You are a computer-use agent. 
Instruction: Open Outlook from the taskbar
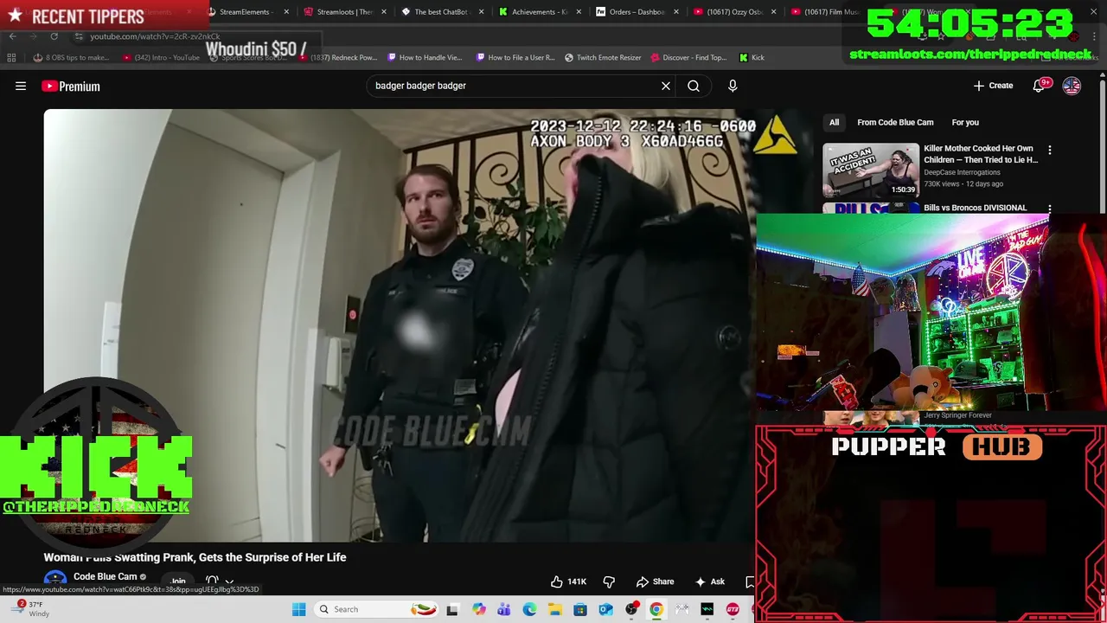tap(605, 609)
